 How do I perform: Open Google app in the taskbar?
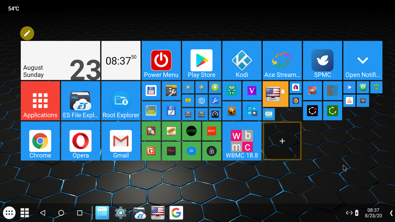[176, 213]
